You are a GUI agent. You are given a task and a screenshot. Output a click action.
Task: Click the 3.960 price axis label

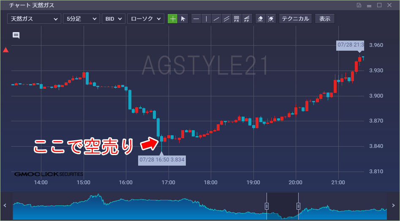[x=376, y=45]
